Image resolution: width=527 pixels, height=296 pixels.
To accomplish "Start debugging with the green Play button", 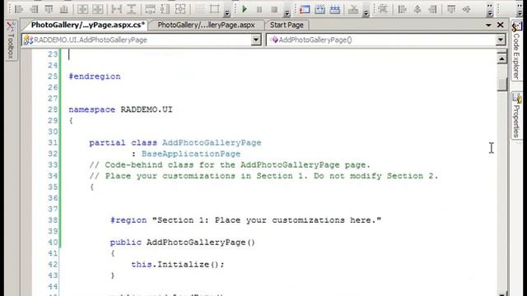I will pyautogui.click(x=245, y=9).
